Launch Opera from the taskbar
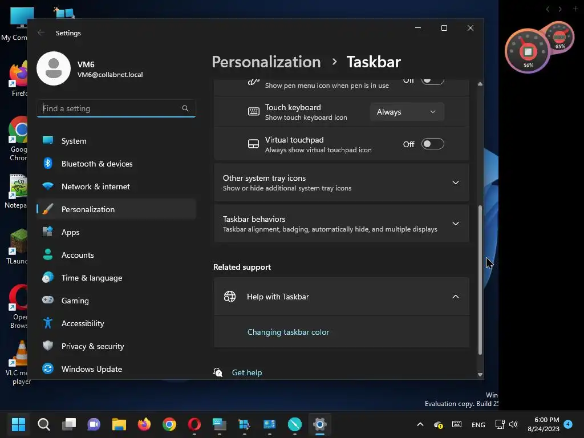This screenshot has width=584, height=438. pos(194,424)
